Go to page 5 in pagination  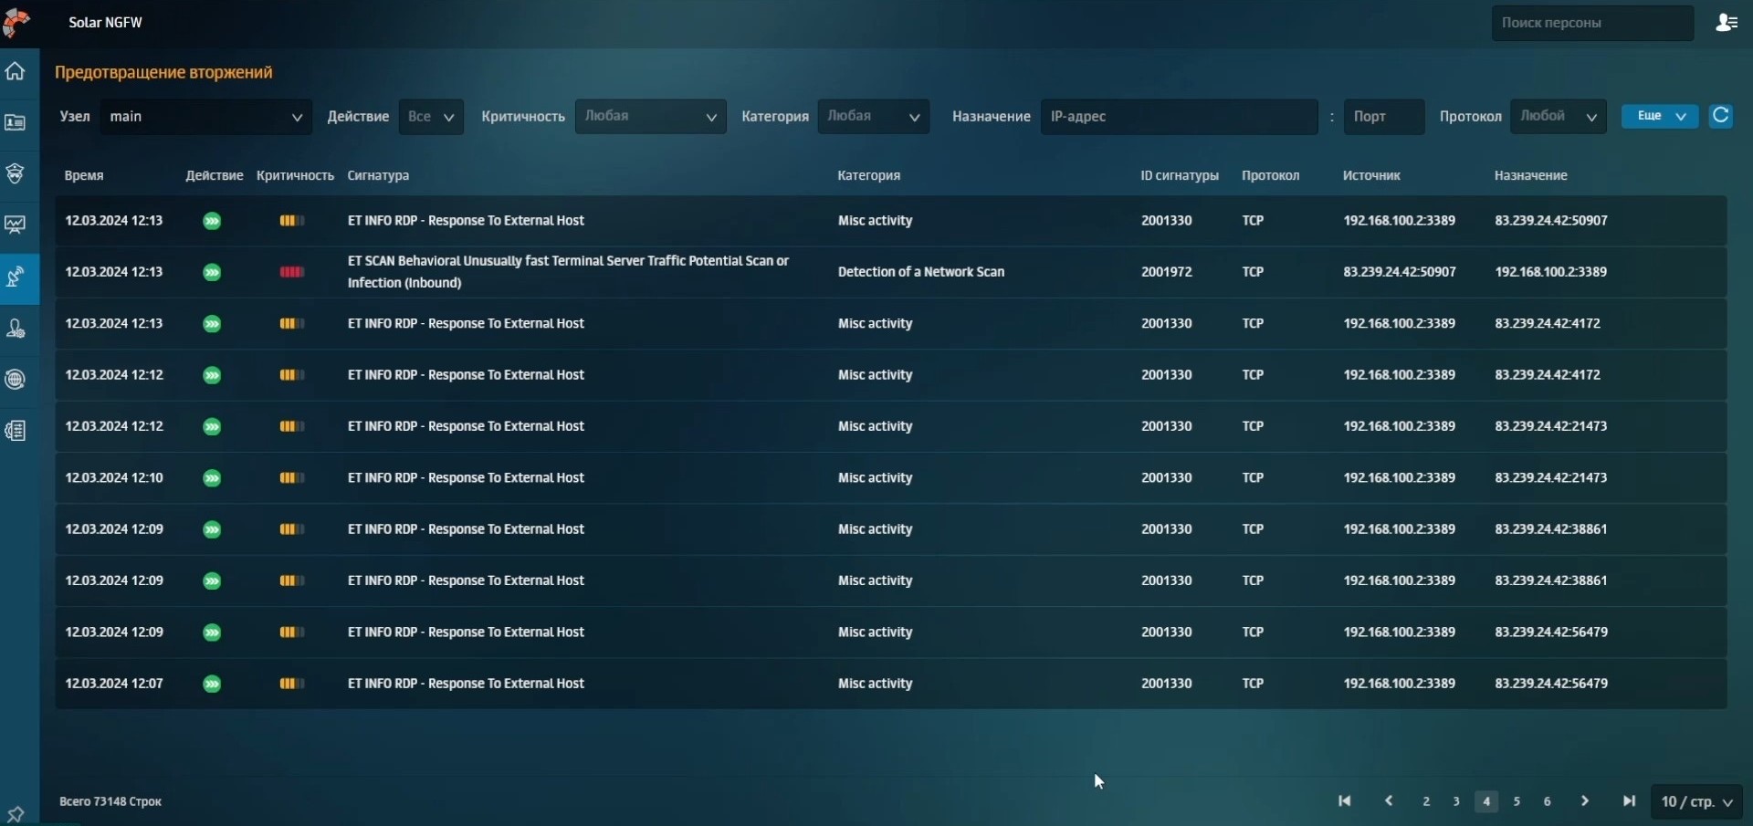point(1517,801)
